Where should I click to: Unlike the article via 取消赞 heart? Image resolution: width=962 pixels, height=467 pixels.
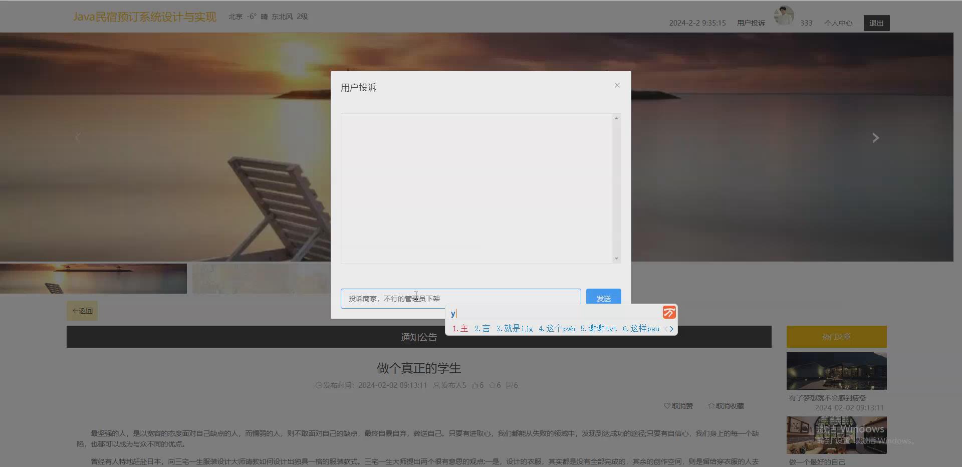[x=678, y=406]
